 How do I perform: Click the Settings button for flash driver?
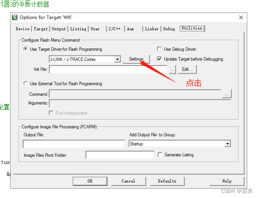[x=136, y=59]
